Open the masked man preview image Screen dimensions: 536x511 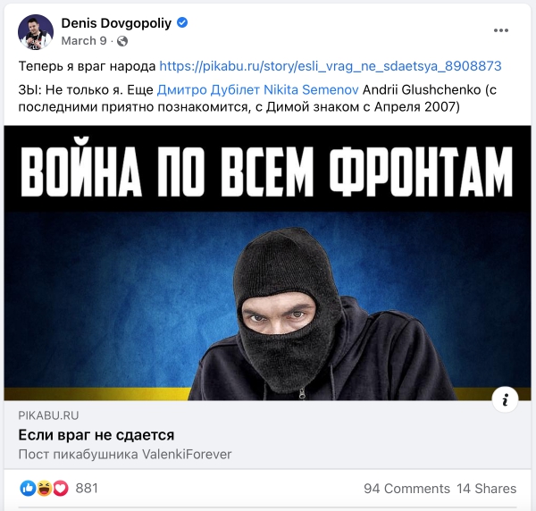tap(268, 264)
